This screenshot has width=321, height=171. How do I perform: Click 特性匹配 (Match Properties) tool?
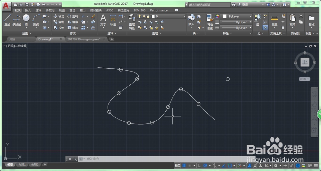[210, 22]
